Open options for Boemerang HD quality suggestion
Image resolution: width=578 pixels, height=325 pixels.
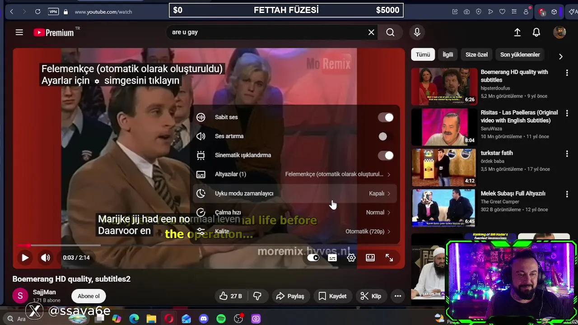[x=567, y=72]
